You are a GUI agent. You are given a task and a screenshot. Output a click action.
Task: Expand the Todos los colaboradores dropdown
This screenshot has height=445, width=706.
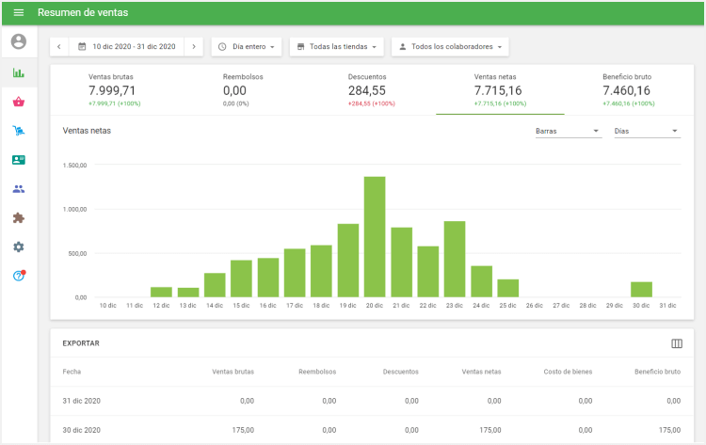click(449, 46)
